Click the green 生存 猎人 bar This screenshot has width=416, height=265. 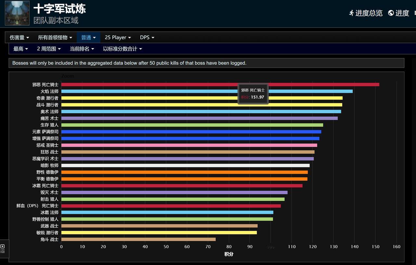(x=192, y=125)
